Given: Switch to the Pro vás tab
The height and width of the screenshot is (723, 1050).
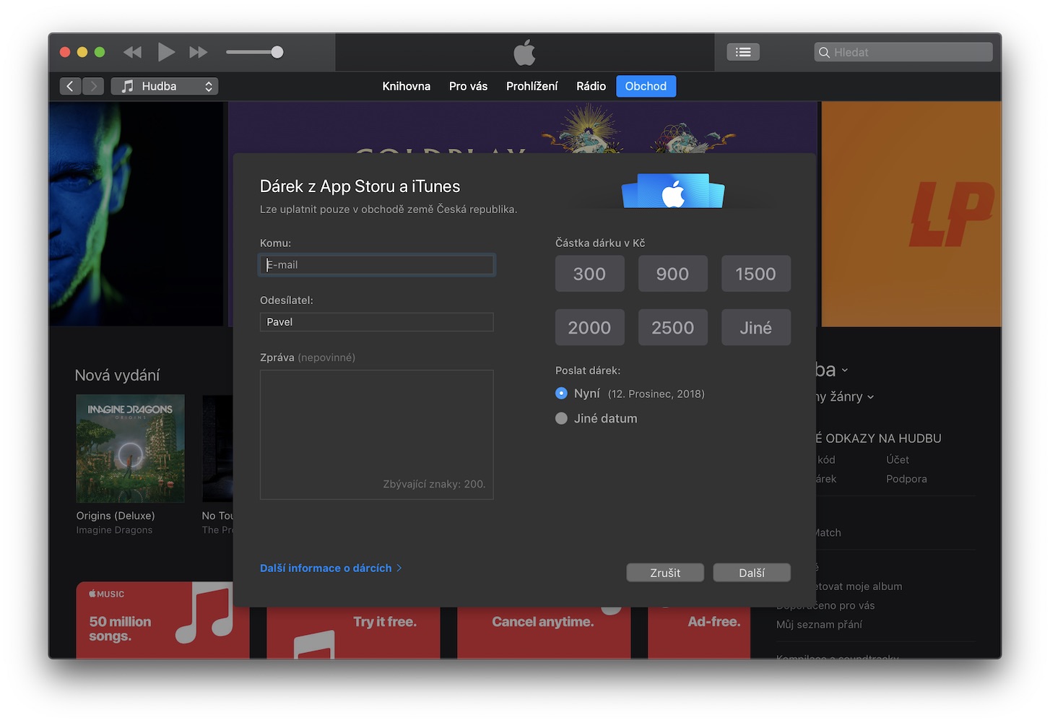Looking at the screenshot, I should tap(468, 86).
